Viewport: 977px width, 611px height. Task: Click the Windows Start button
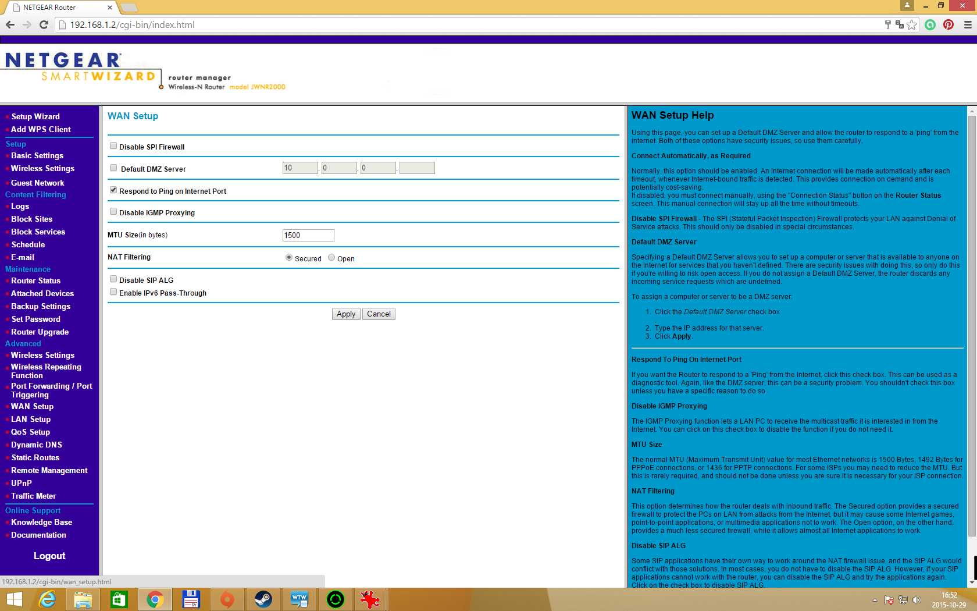[14, 599]
